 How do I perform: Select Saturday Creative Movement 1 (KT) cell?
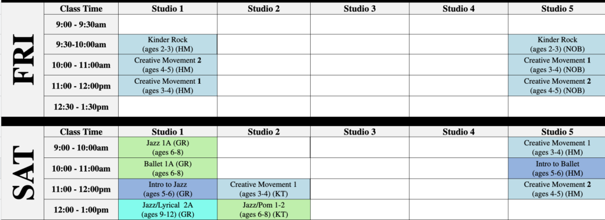[x=264, y=189]
